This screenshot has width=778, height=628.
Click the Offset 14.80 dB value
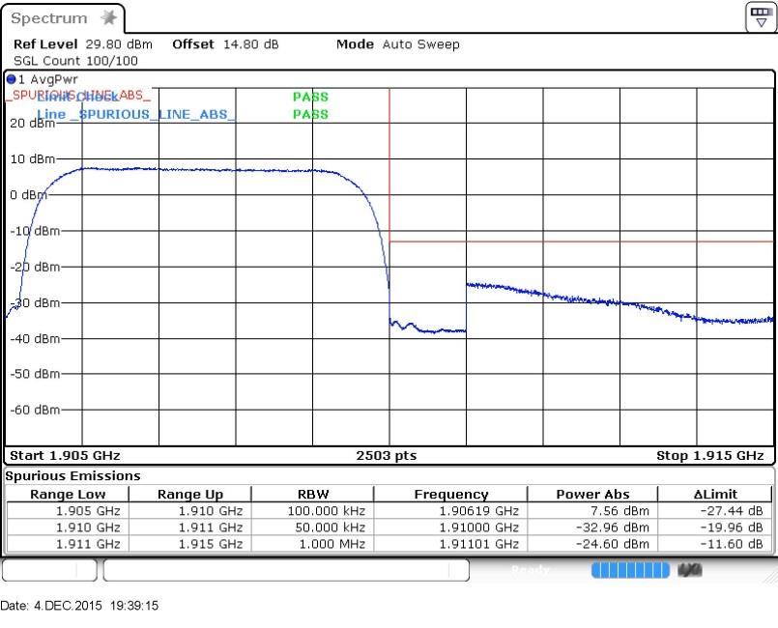click(250, 44)
